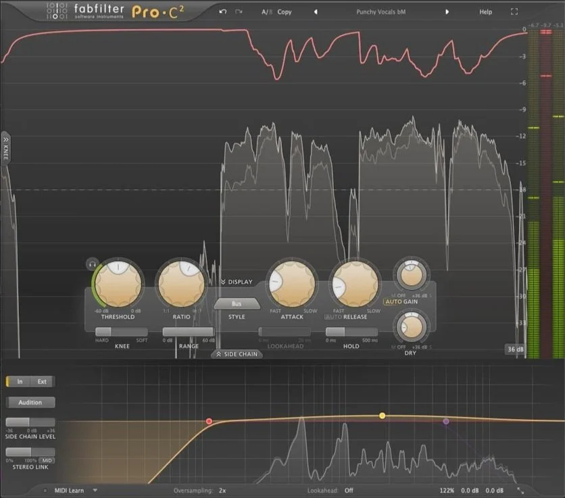Click the level meter on right
Screen dimensions: 565x498
pos(546,194)
